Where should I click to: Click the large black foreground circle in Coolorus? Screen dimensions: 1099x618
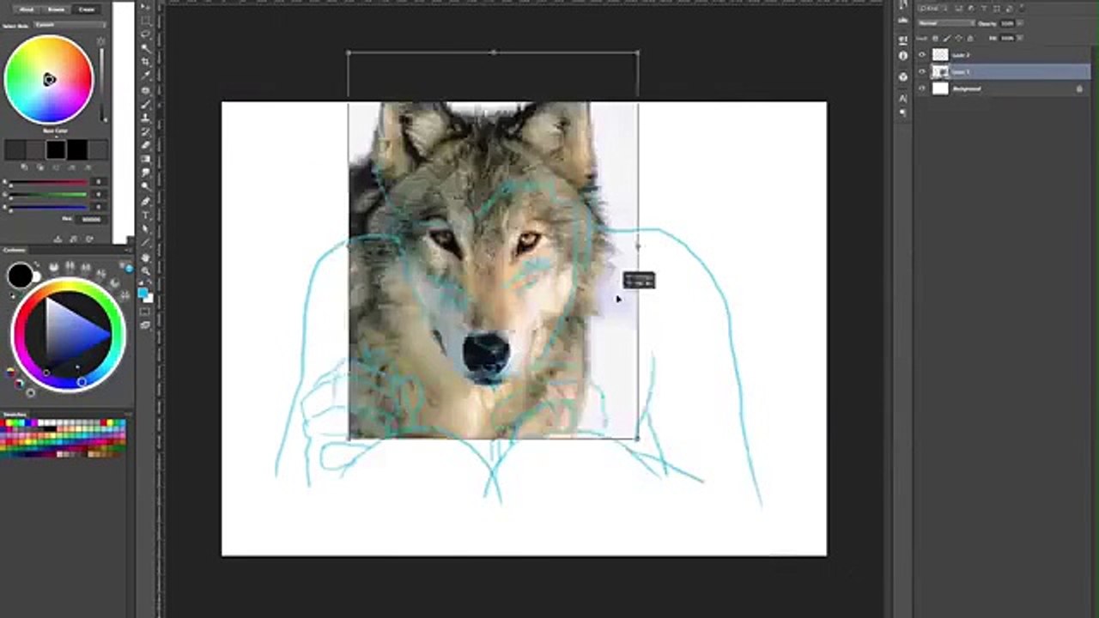point(20,276)
